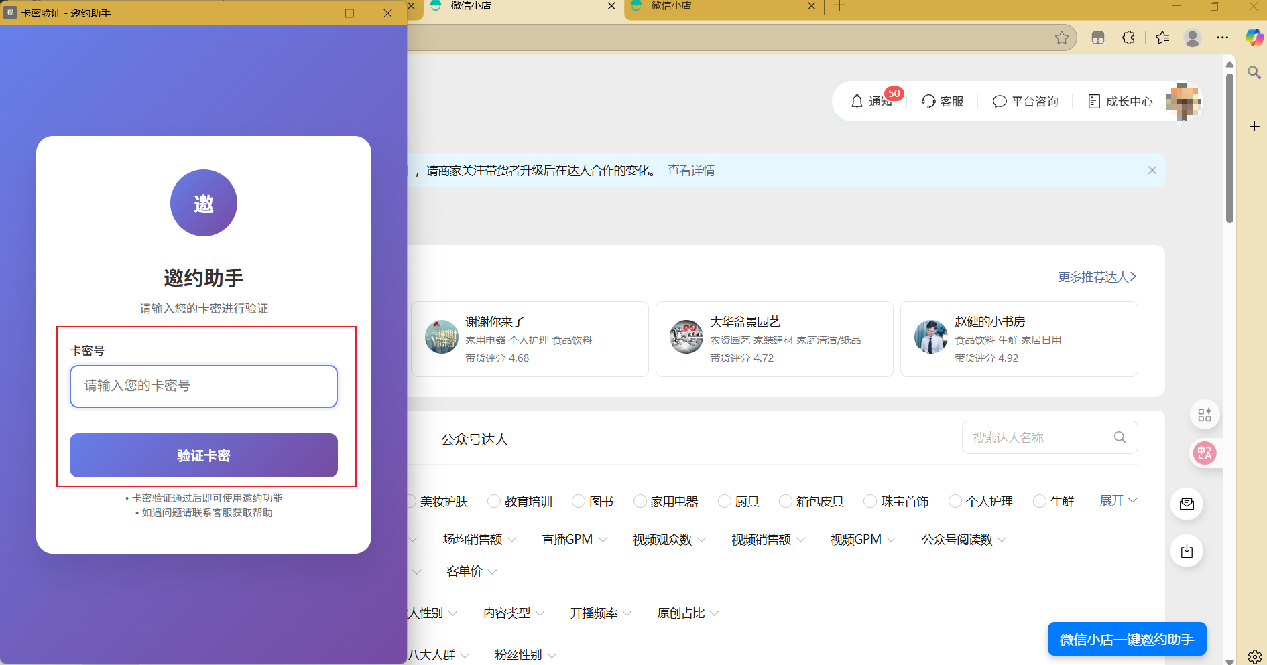The image size is (1267, 665).
Task: Click the 邀 round logo
Action: [x=204, y=203]
